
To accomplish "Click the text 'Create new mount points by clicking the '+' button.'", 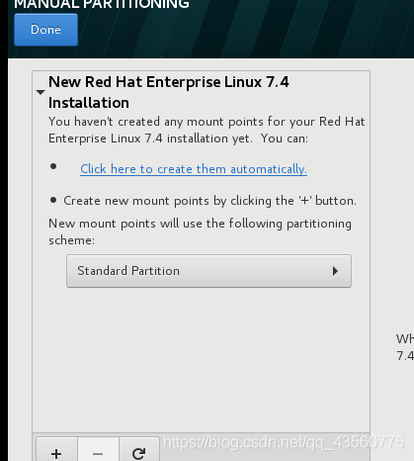I will 209,201.
